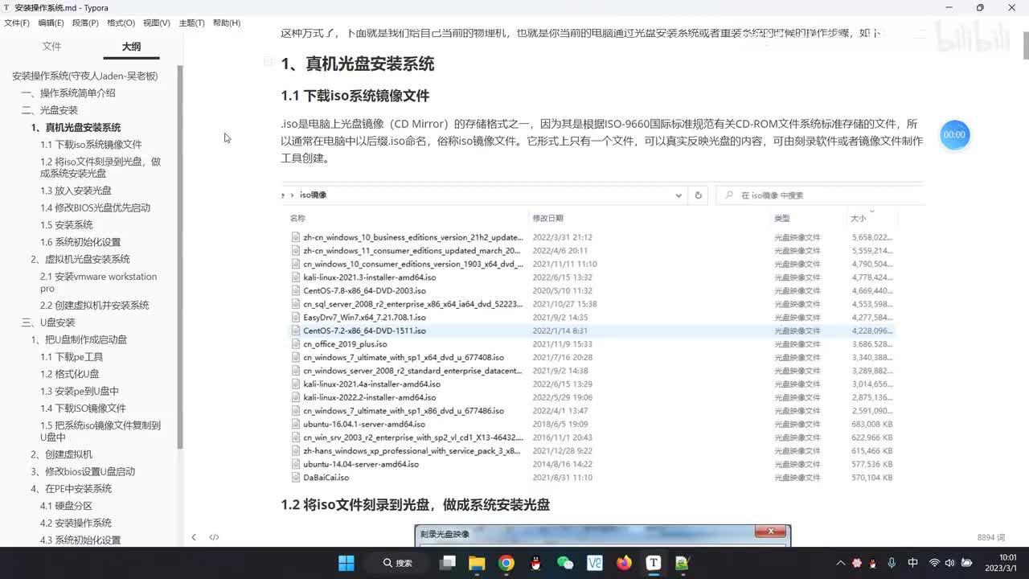Go to outline item 1.6 系统初始化设置
This screenshot has width=1029, height=579.
tap(80, 242)
